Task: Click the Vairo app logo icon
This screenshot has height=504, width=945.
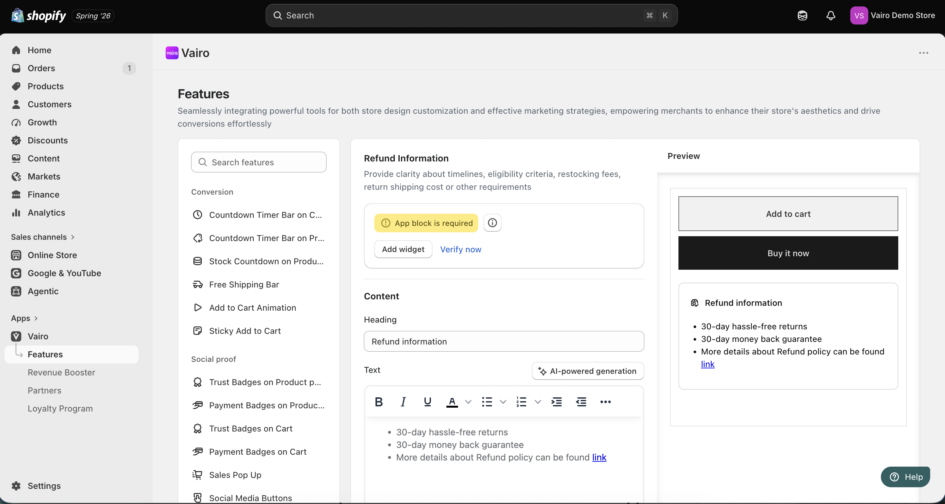Action: (172, 53)
